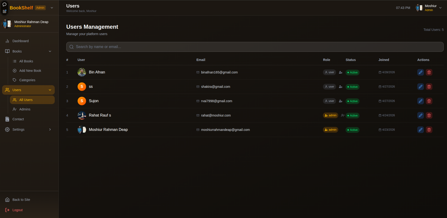Image resolution: width=447 pixels, height=218 pixels.
Task: Click the Back to Site link
Action: pos(28,200)
